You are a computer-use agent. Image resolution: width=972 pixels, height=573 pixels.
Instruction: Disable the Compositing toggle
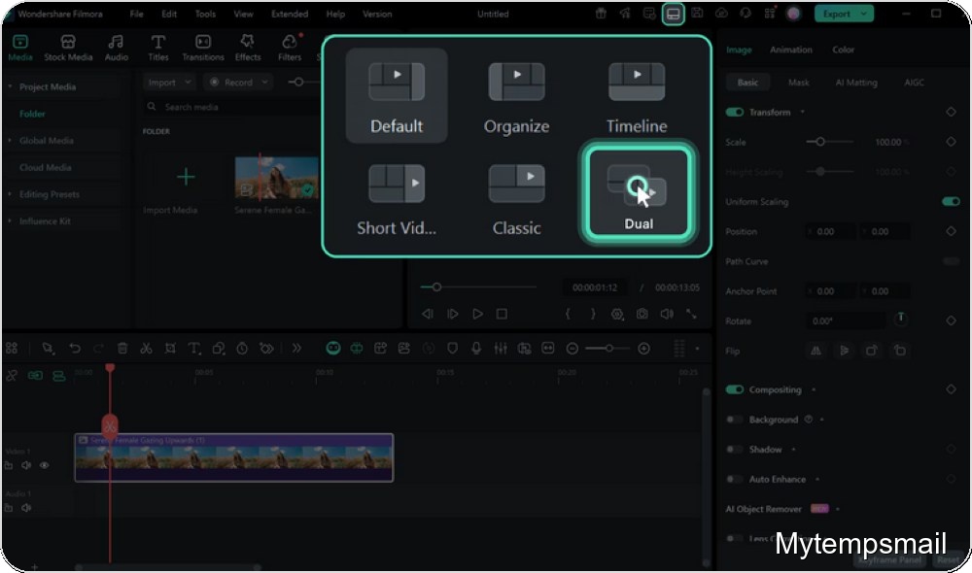(732, 388)
